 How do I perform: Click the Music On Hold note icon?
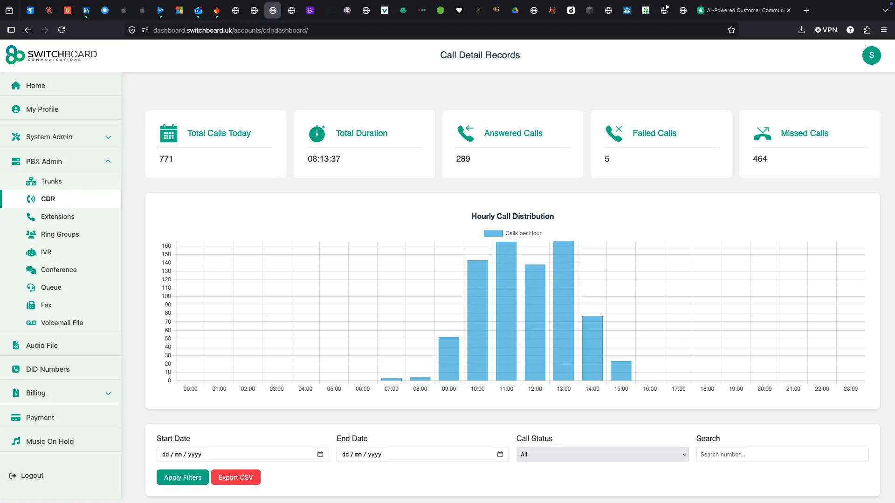(x=16, y=441)
